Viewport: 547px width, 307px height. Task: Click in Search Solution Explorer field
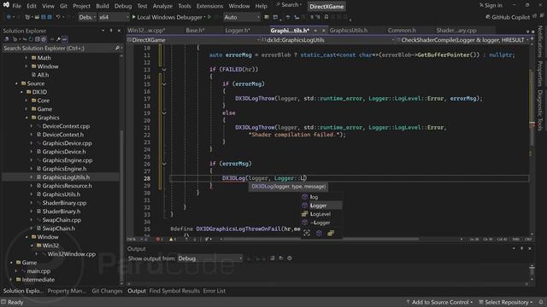[x=59, y=48]
